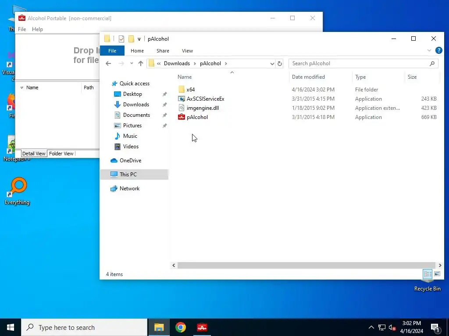
Task: Click File Explorer taskbar icon
Action: tap(159, 327)
